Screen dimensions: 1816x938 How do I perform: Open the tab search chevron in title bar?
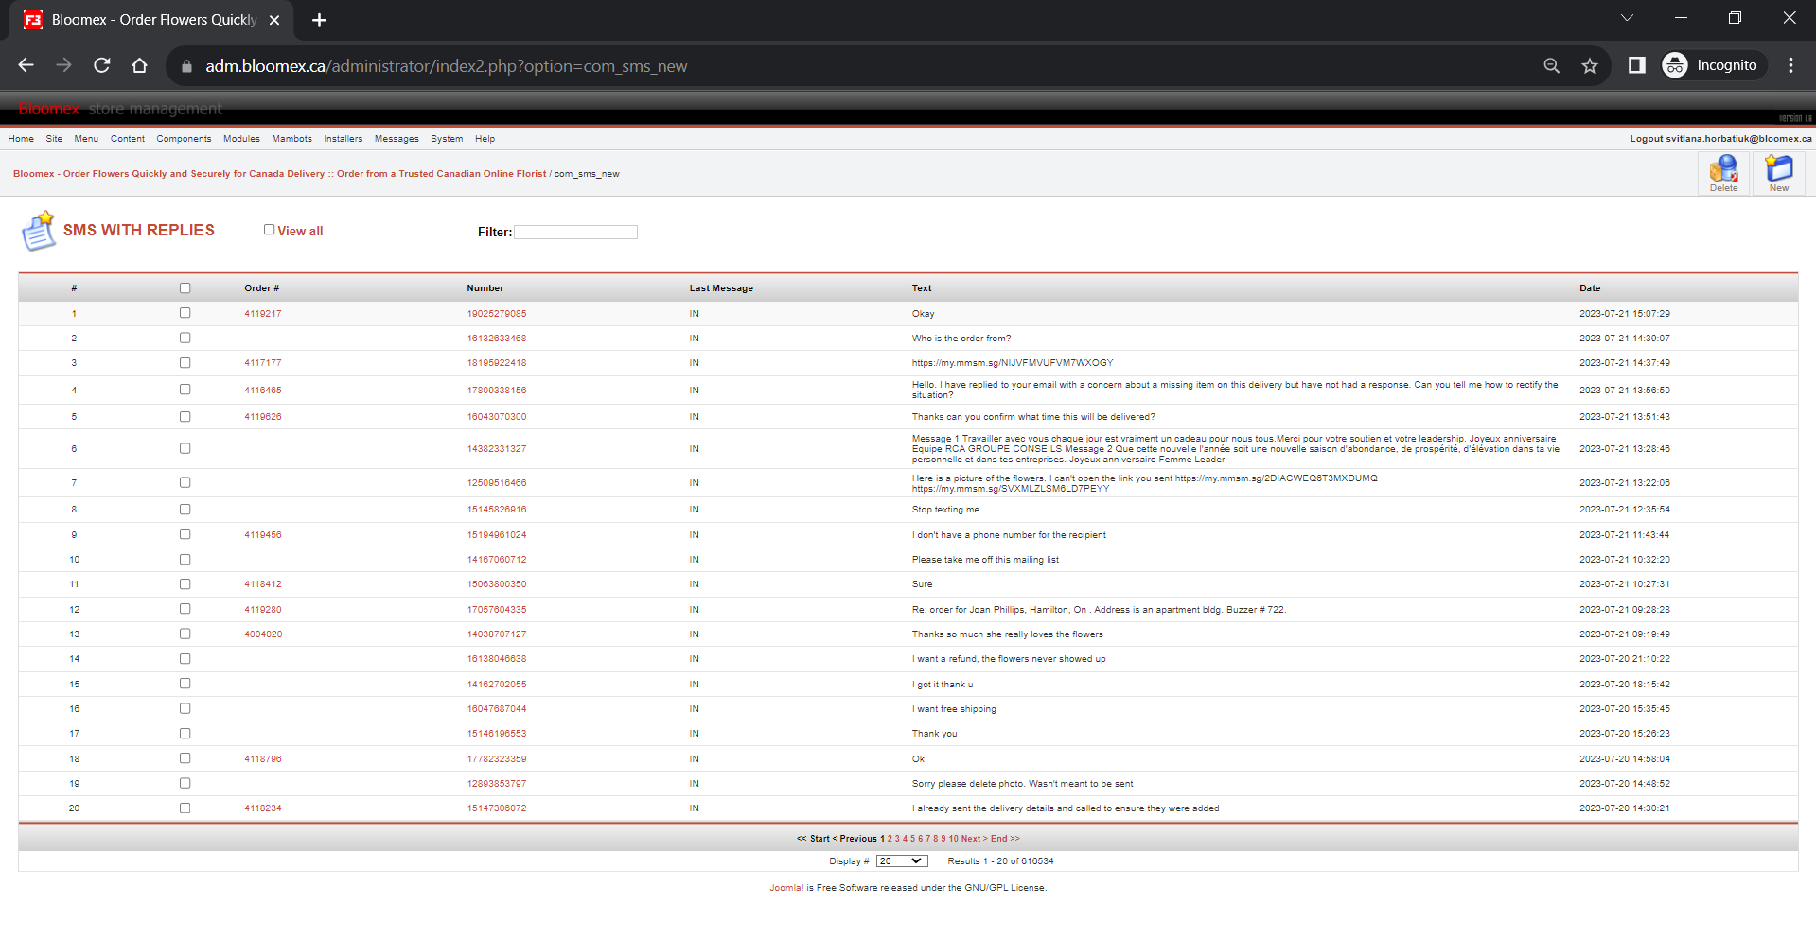point(1628,18)
